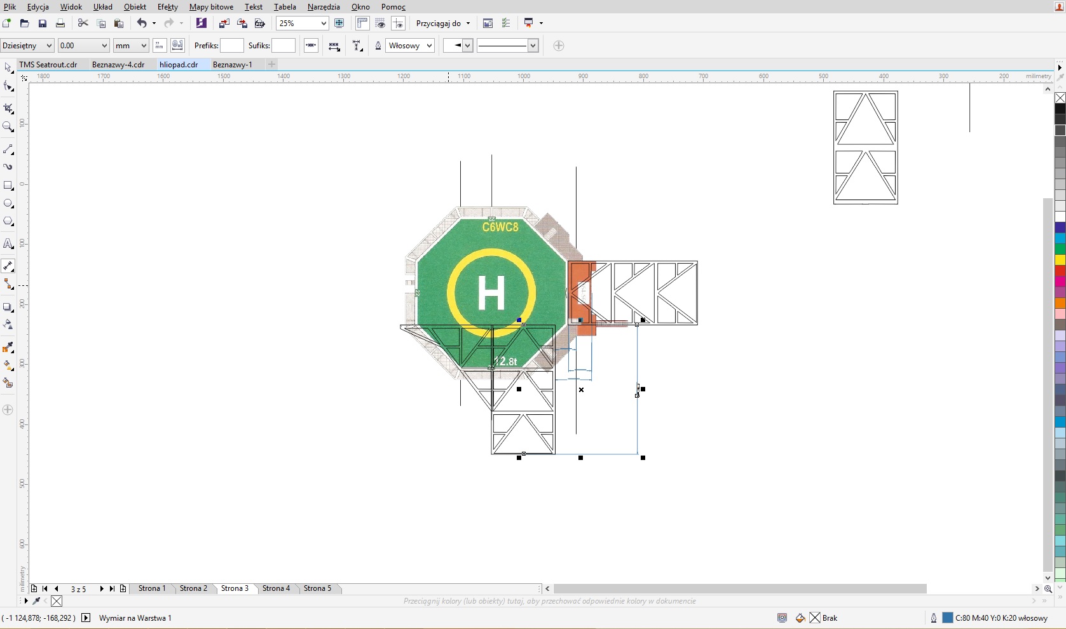
Task: Open the Efekty menu
Action: point(167,7)
